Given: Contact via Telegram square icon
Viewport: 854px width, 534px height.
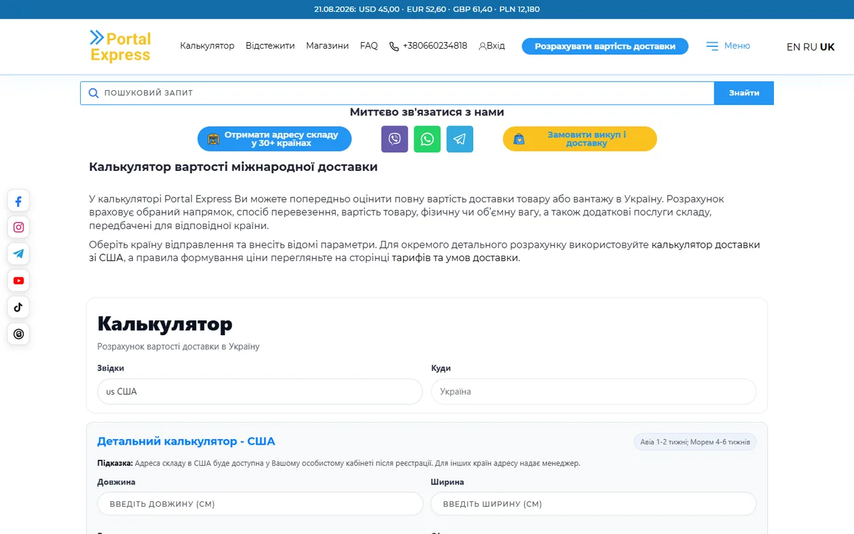Looking at the screenshot, I should [x=460, y=139].
